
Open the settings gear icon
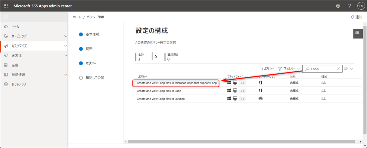[x=338, y=6]
